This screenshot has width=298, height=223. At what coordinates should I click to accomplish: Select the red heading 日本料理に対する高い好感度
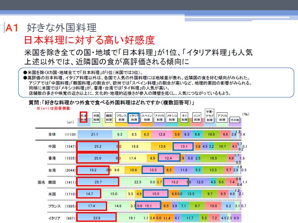coord(89,40)
